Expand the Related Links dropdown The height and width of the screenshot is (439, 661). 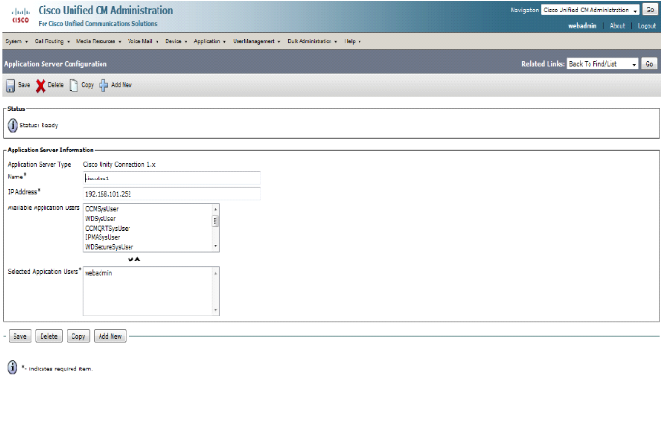(x=602, y=64)
